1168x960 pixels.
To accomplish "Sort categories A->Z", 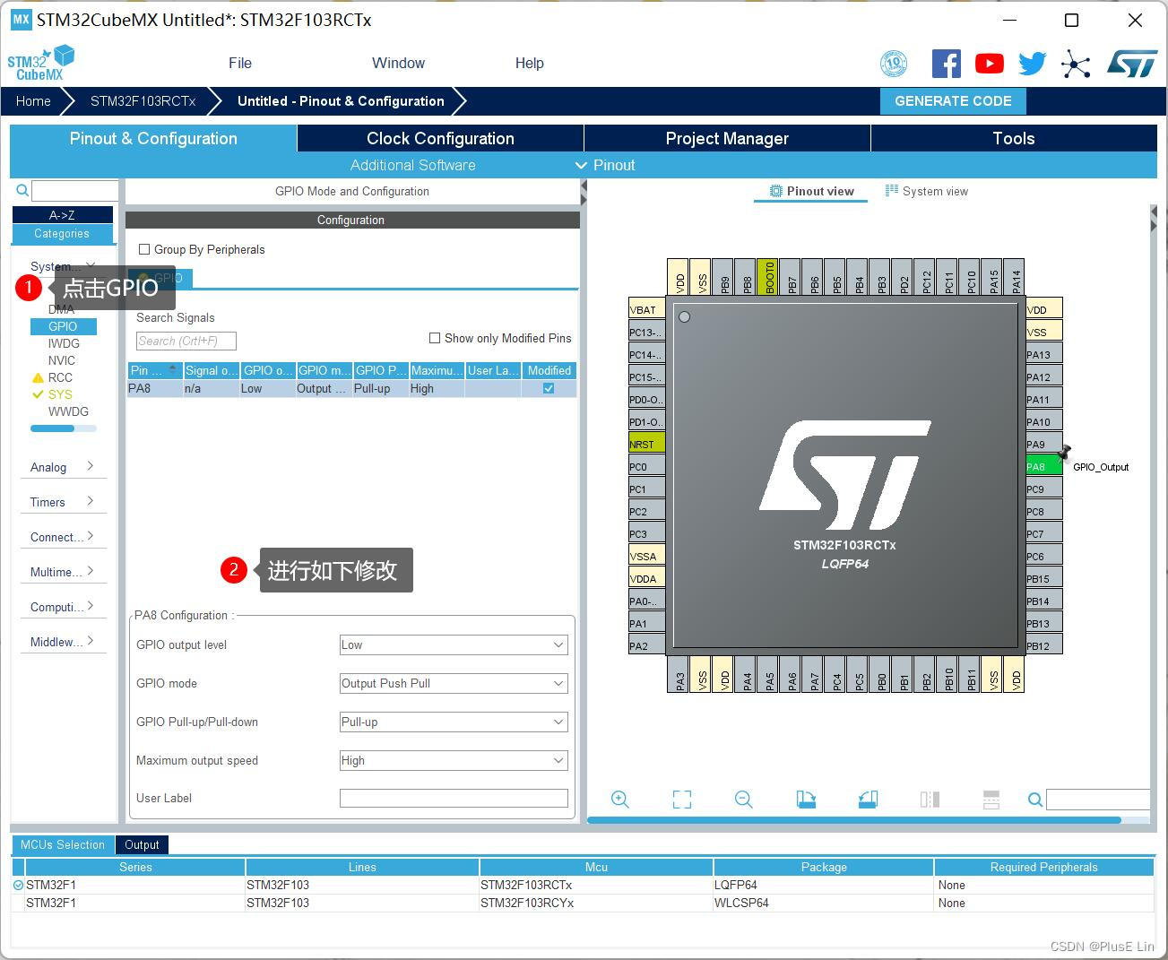I will tap(62, 215).
